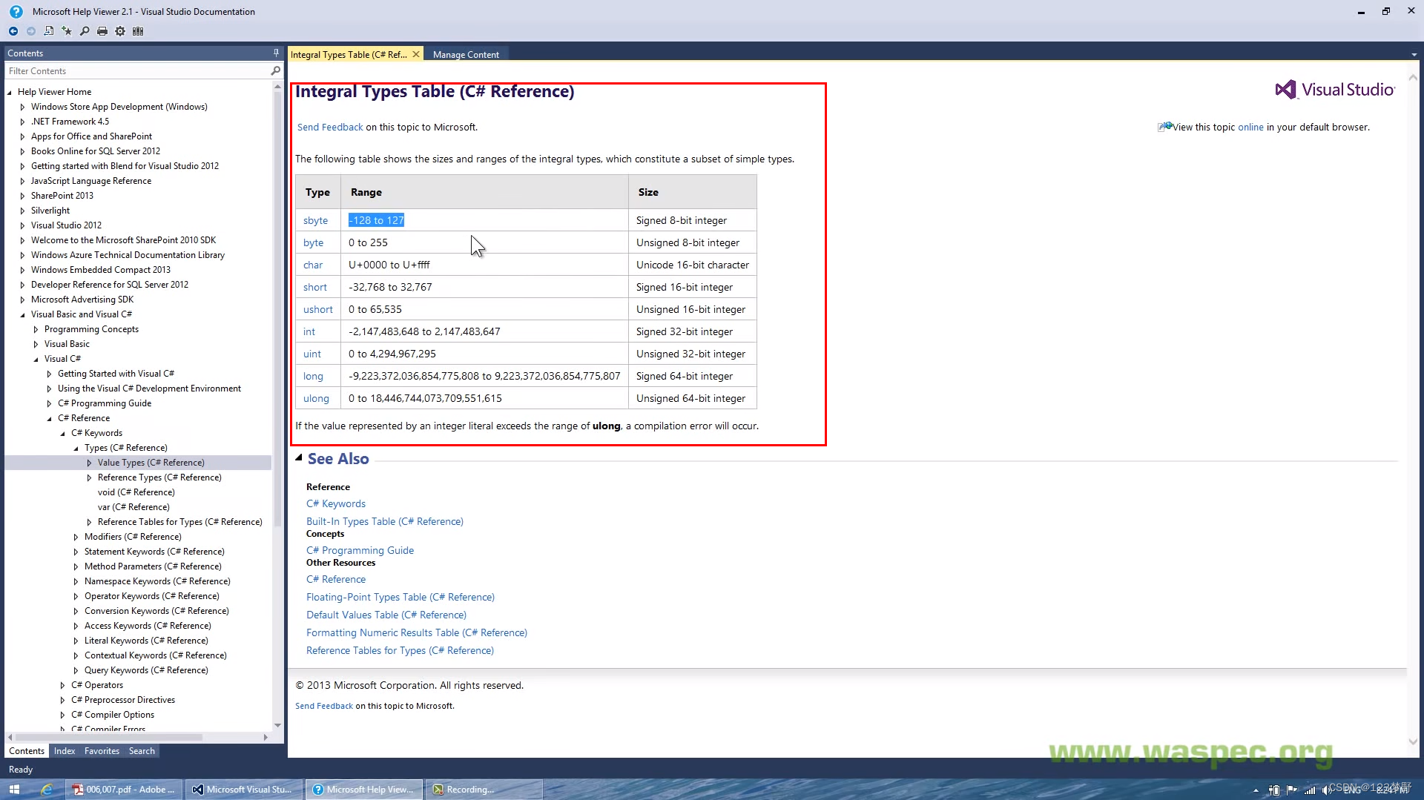Click search magnifier in Filter Contents box

(276, 70)
